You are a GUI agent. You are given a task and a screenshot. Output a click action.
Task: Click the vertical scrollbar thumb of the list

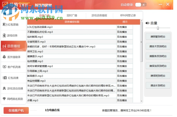point(141,42)
